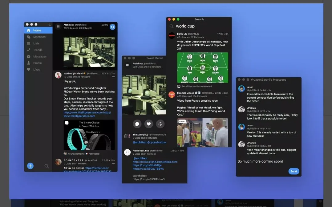This screenshot has width=332, height=207.
Task: Retweet using the arrows button in Tweet Detail
Action: [160, 124]
